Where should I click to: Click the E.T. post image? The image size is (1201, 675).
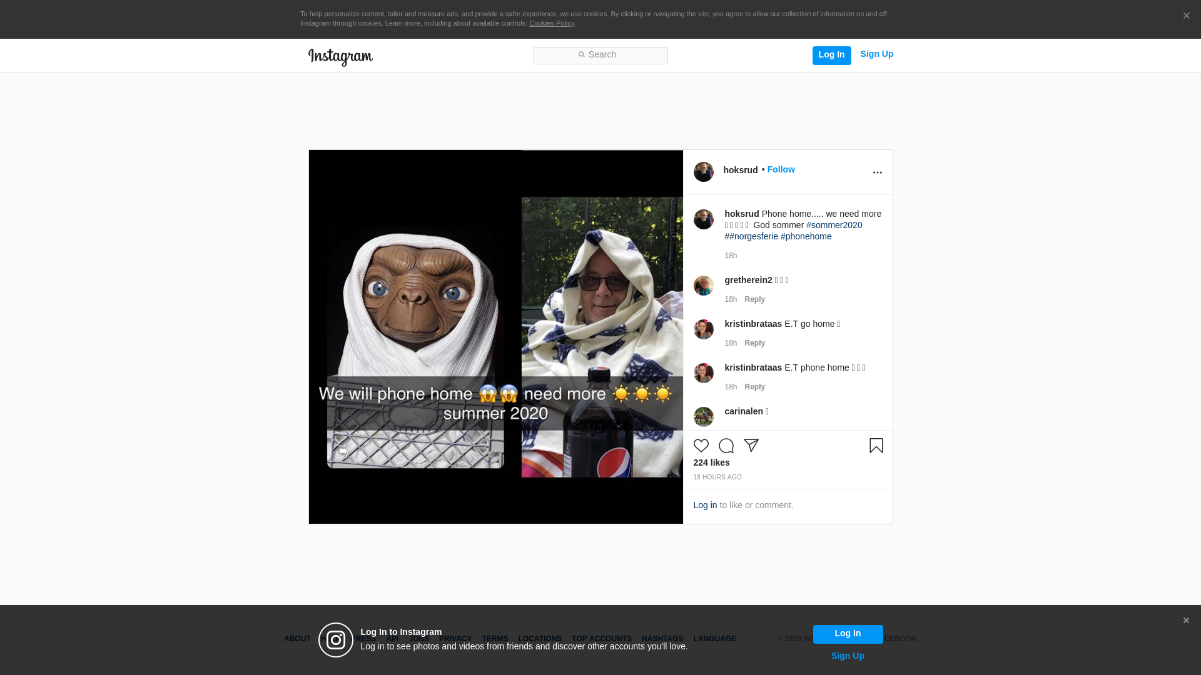(x=495, y=337)
